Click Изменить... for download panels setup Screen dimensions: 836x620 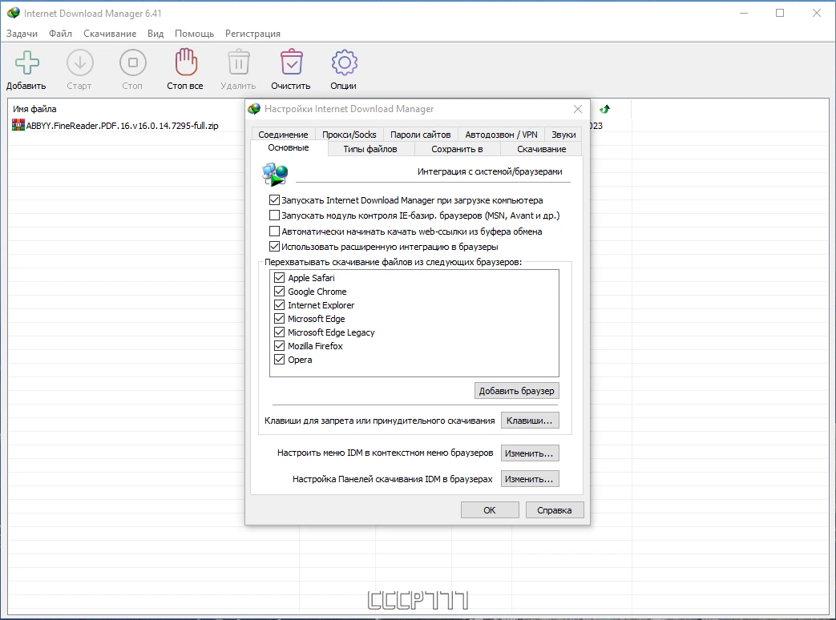(530, 479)
